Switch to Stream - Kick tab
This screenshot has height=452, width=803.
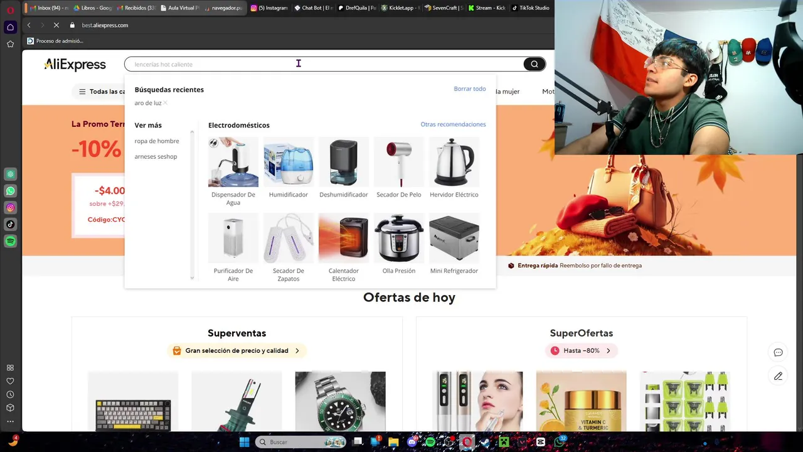tap(487, 8)
